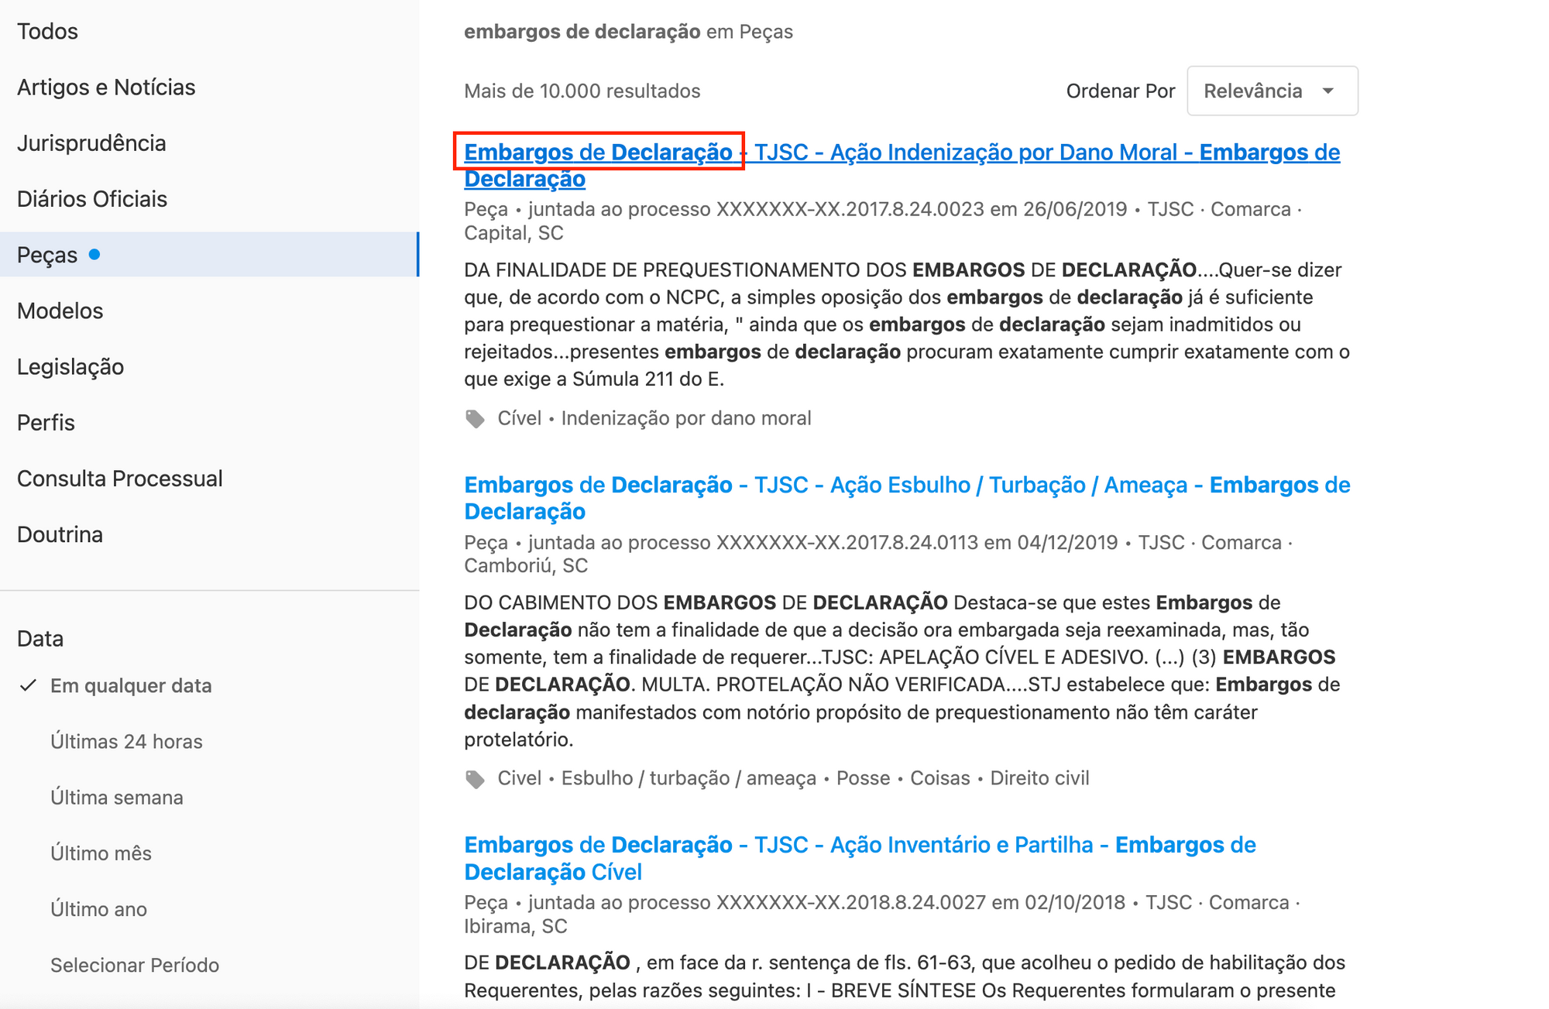Select Doutrina in the sidebar
This screenshot has height=1009, width=1549.
click(x=60, y=534)
